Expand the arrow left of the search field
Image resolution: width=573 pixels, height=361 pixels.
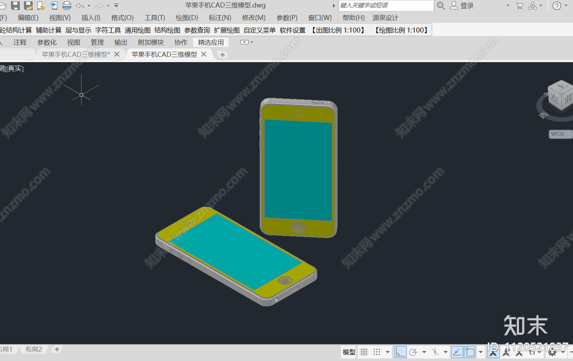click(334, 5)
